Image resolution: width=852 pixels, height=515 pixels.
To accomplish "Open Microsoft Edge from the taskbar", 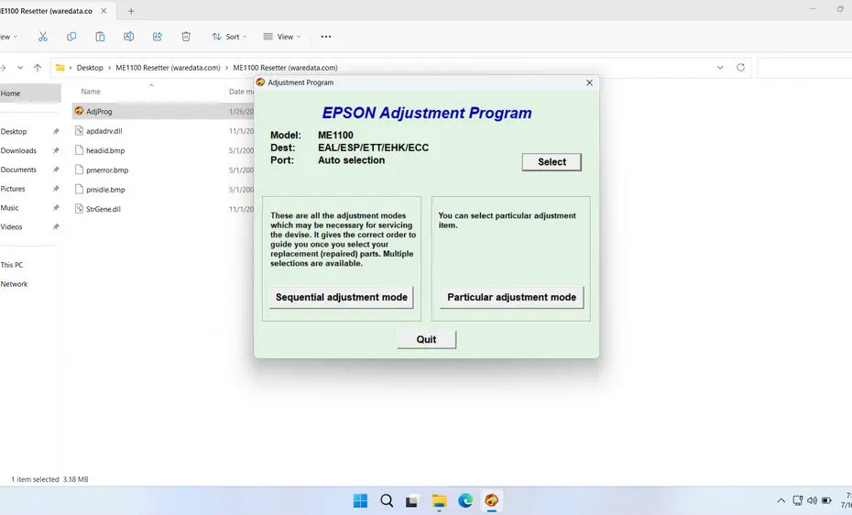I will (465, 500).
